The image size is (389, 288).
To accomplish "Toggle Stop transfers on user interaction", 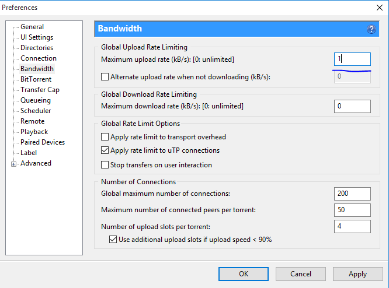I will point(105,165).
